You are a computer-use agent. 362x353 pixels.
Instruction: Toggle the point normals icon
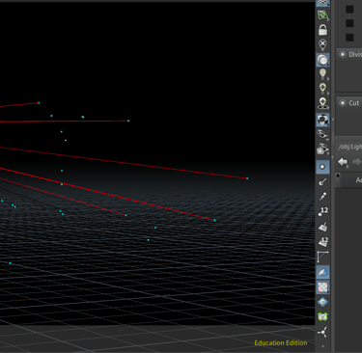point(322,182)
